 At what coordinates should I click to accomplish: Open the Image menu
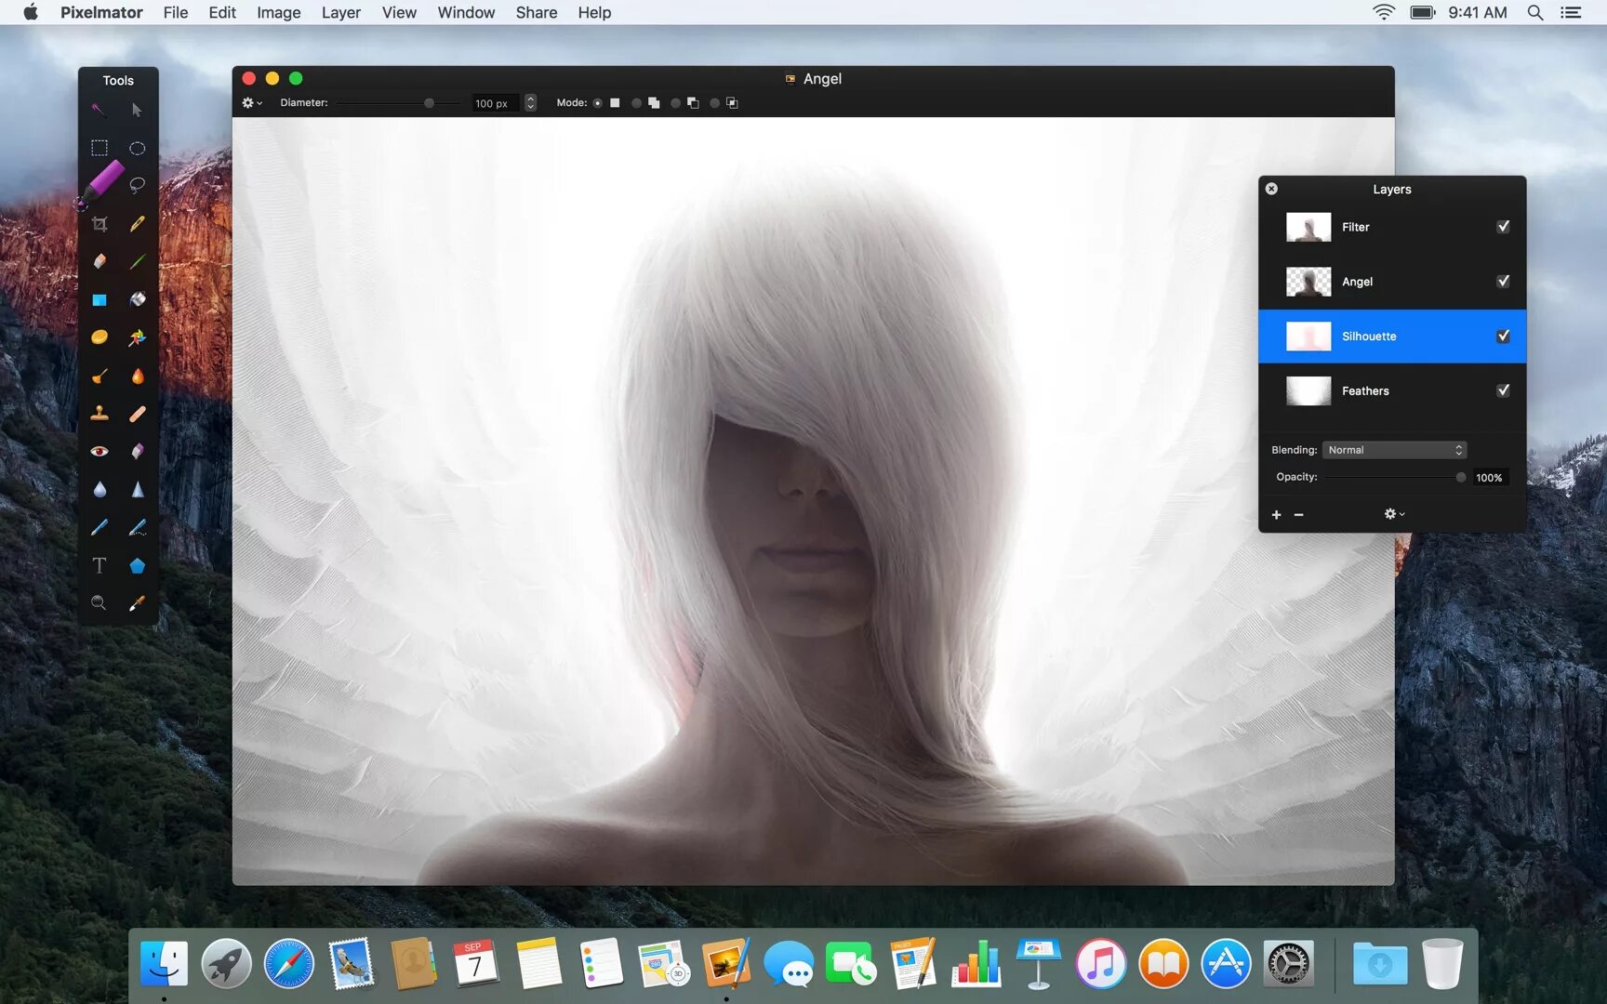point(279,12)
